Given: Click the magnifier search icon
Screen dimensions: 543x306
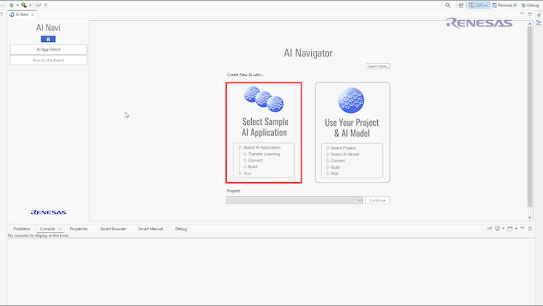Looking at the screenshot, I should click(448, 5).
